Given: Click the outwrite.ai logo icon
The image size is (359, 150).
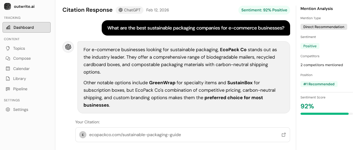Looking at the screenshot, I should coord(7,6).
